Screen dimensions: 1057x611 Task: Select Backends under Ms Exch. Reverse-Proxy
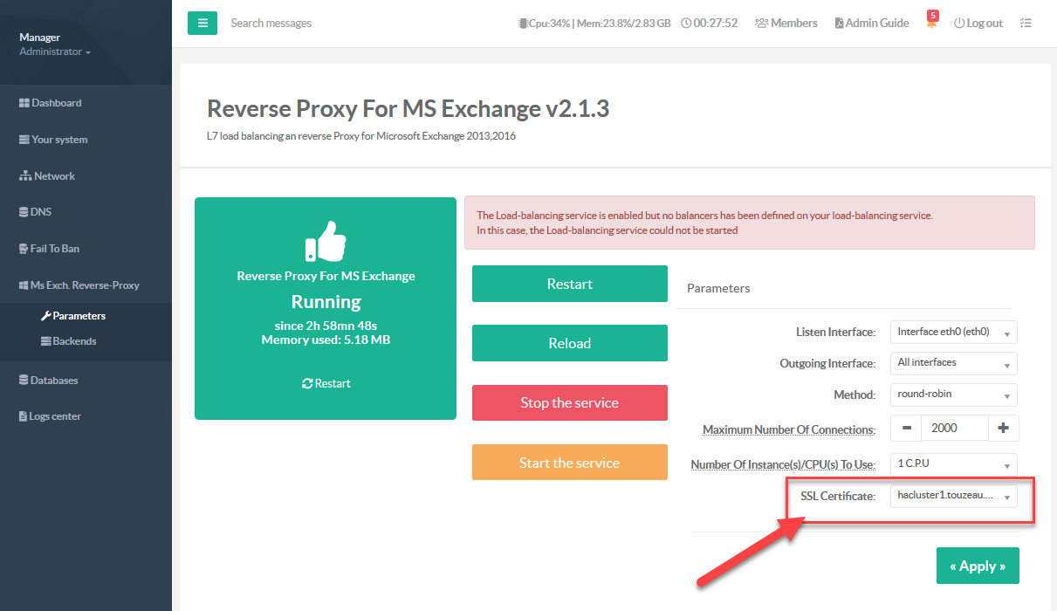(x=73, y=341)
